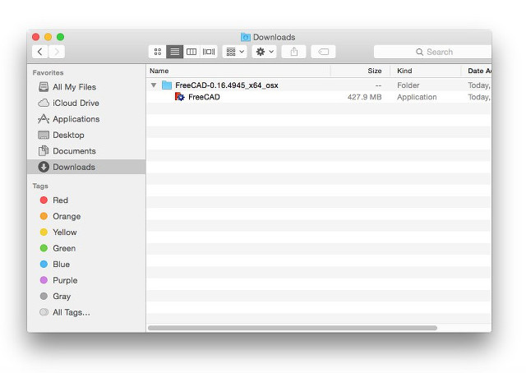
Task: Filter by the Red tag
Action: 86,200
